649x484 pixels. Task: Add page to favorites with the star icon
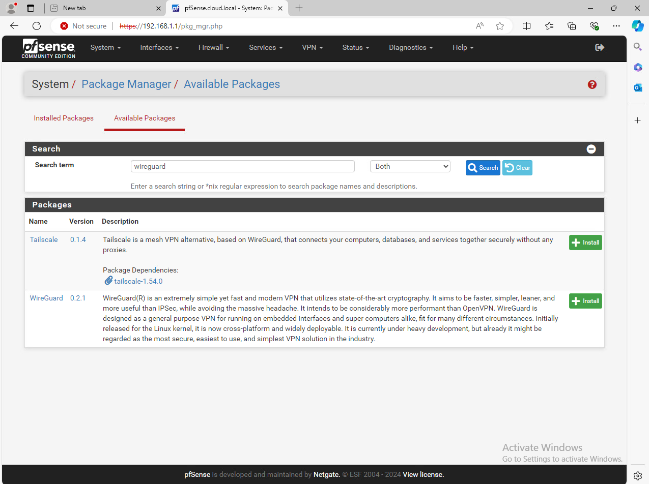pos(500,26)
